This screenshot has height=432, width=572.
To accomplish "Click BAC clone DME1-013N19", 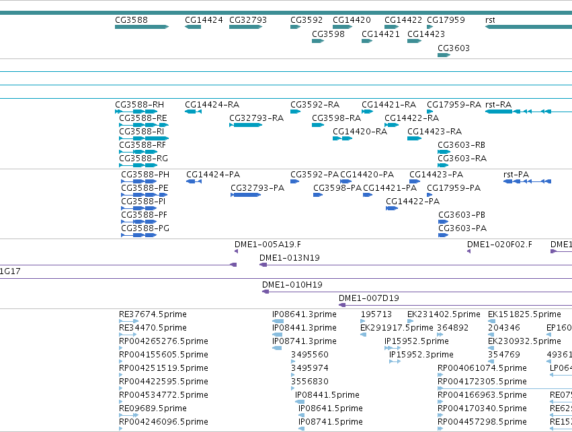I will 289,258.
